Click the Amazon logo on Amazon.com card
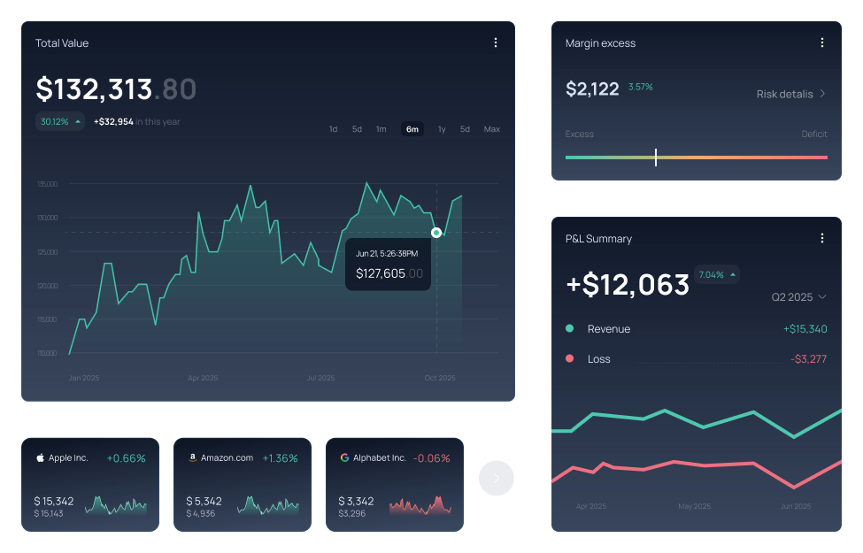Screen dimensions: 863x553 click(x=192, y=457)
